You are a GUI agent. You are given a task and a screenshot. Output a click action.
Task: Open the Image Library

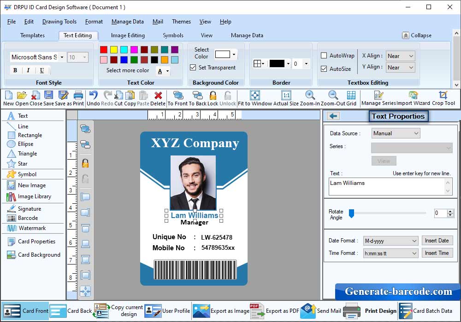coord(29,196)
